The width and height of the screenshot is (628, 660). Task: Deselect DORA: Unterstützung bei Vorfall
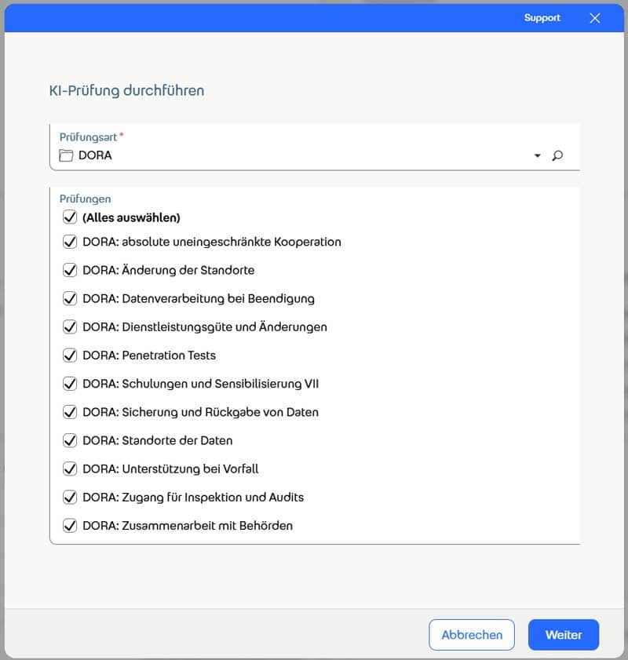[70, 469]
